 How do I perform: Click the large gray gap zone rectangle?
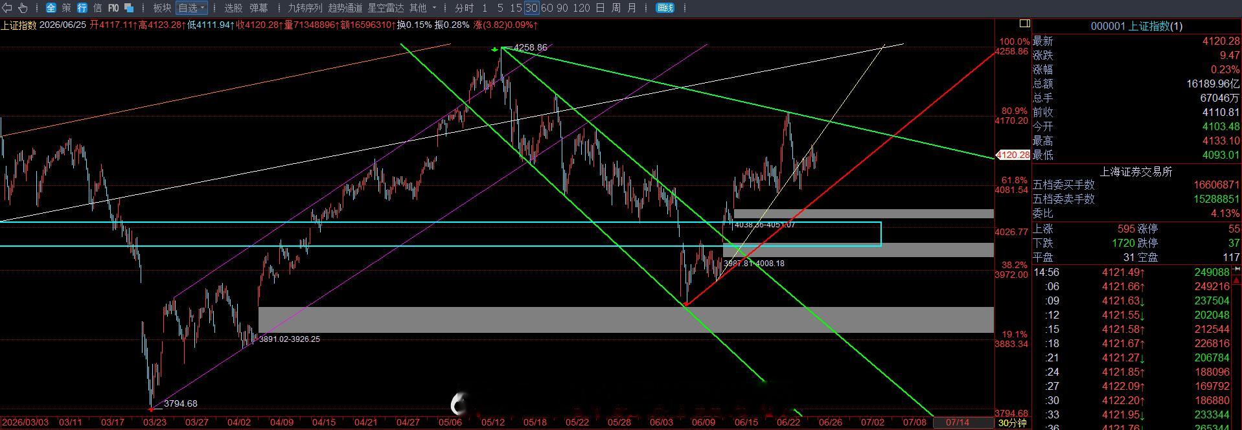coord(626,320)
